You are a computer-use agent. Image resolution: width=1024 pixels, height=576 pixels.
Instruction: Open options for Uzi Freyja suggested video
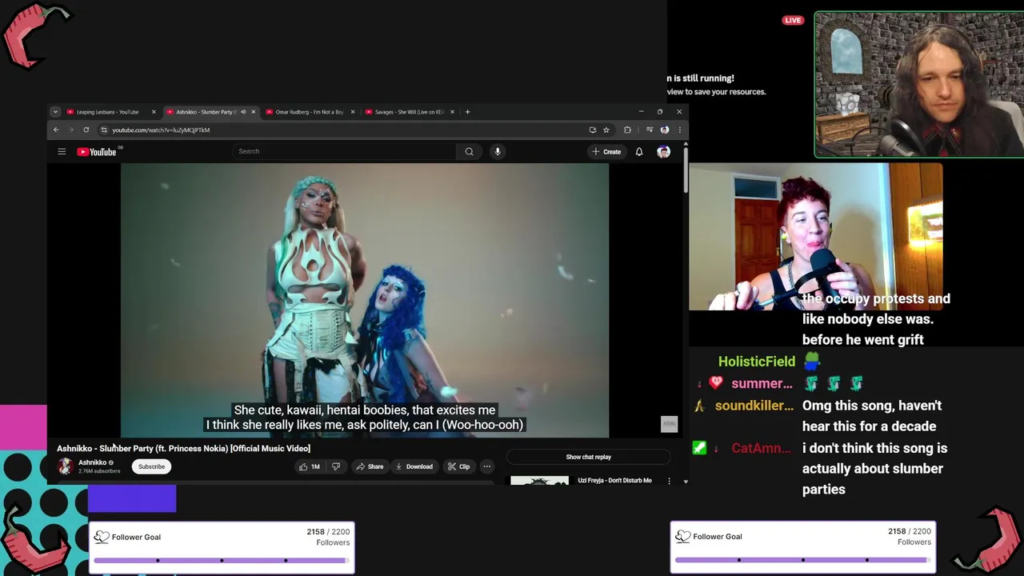(669, 481)
